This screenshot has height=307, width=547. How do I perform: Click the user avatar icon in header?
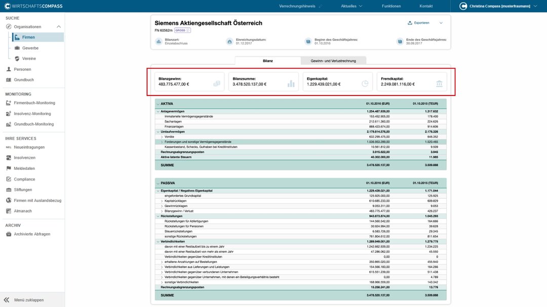coord(463,6)
